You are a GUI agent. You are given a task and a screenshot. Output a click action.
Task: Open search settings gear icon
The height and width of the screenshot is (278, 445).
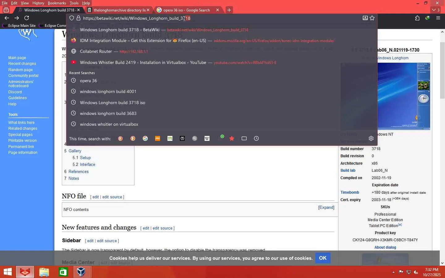tap(371, 138)
